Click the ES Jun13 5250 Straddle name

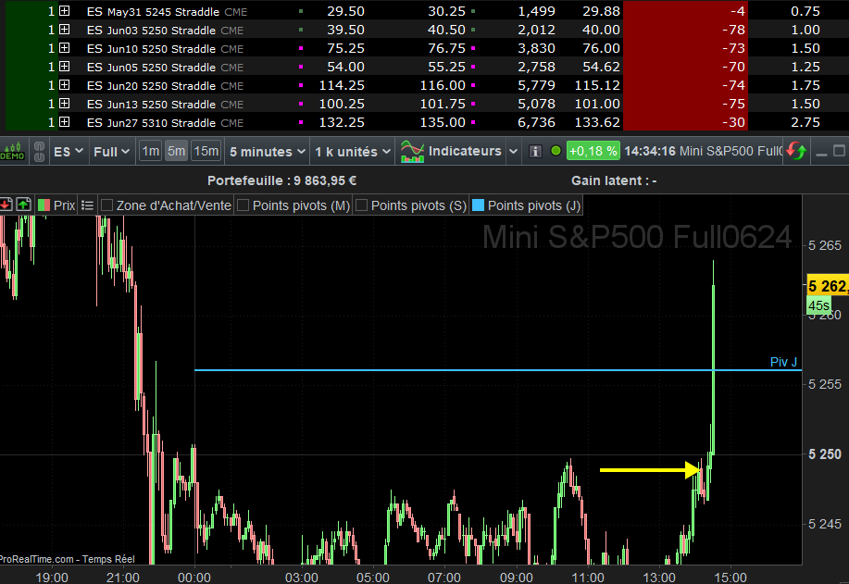pos(151,104)
